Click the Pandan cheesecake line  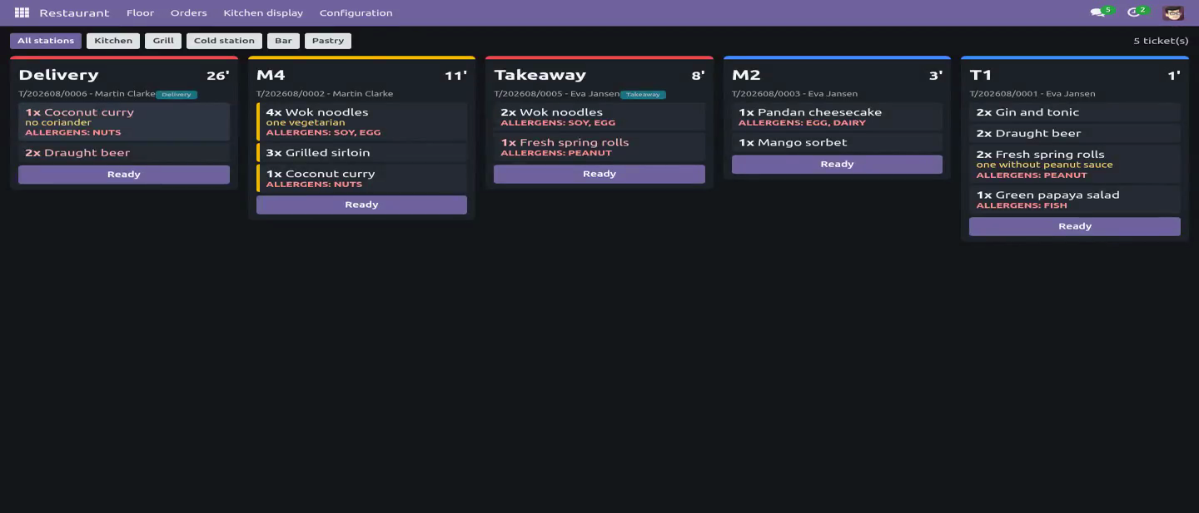(x=837, y=117)
